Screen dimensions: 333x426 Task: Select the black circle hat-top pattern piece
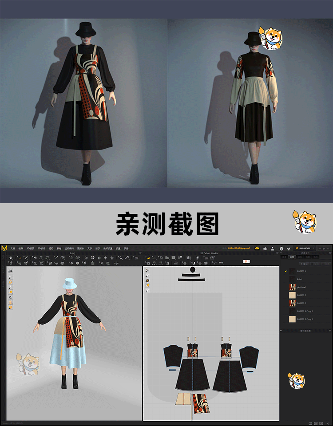coord(192,269)
